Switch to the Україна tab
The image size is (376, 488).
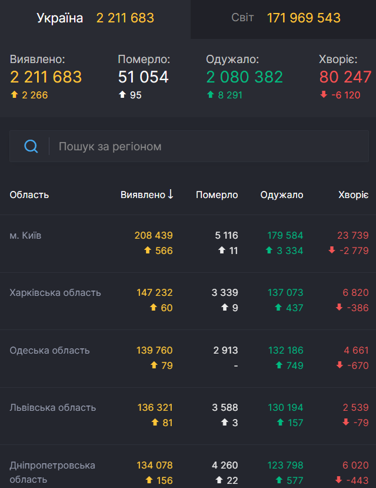click(x=95, y=18)
